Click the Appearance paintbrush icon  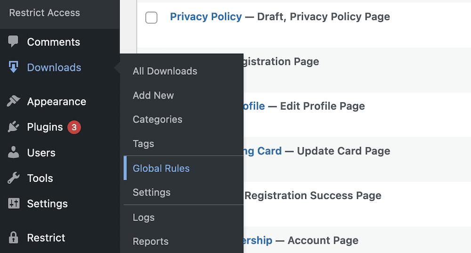click(14, 101)
